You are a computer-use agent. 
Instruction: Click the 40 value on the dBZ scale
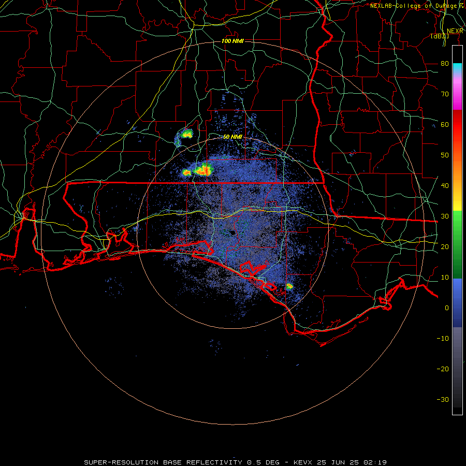[445, 186]
